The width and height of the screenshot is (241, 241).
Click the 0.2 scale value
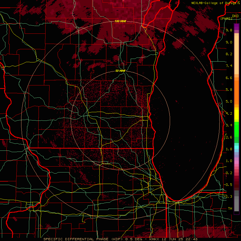coord(229,173)
